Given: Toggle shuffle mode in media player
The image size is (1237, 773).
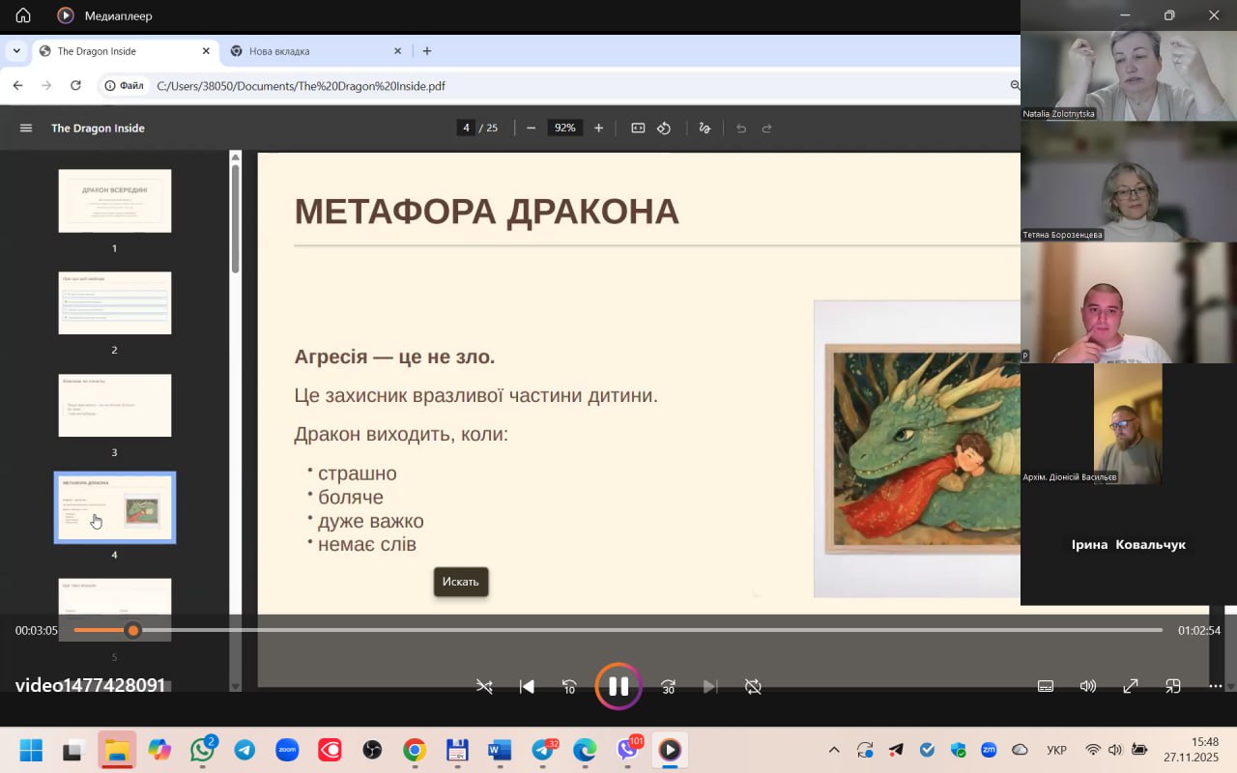Looking at the screenshot, I should pos(484,686).
